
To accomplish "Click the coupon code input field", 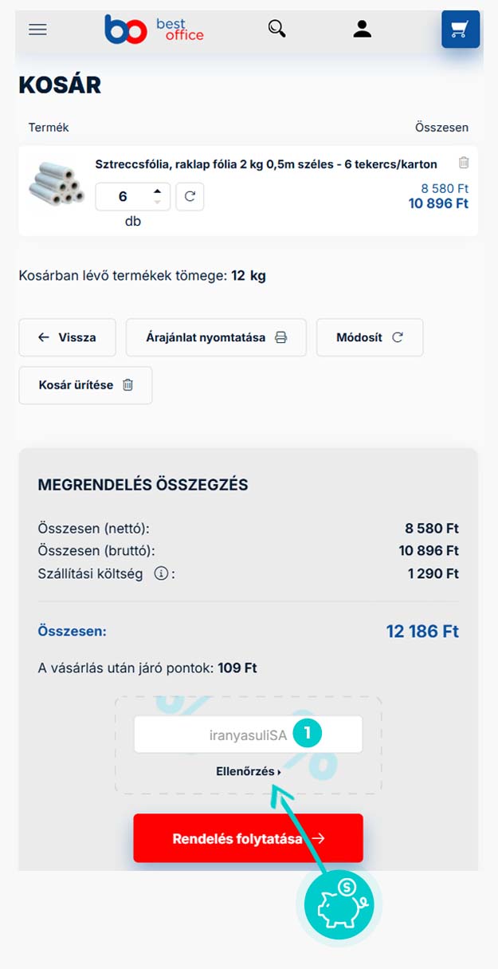I will coord(248,735).
